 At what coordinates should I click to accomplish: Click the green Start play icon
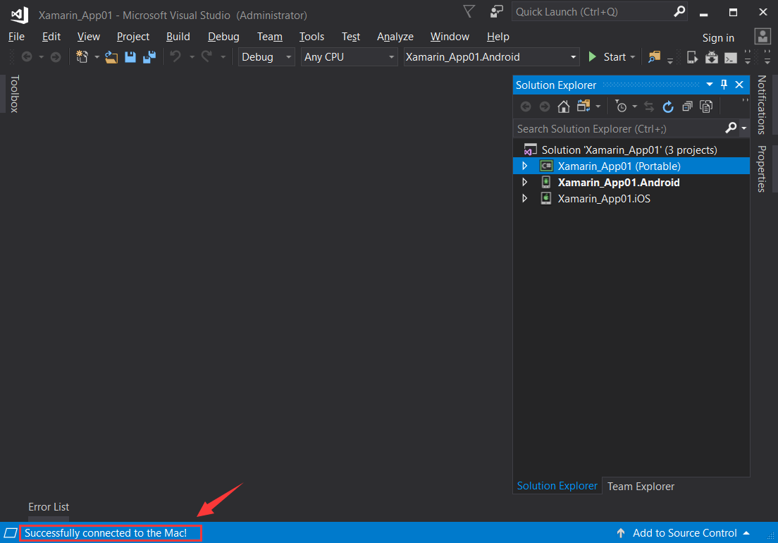[x=592, y=56]
